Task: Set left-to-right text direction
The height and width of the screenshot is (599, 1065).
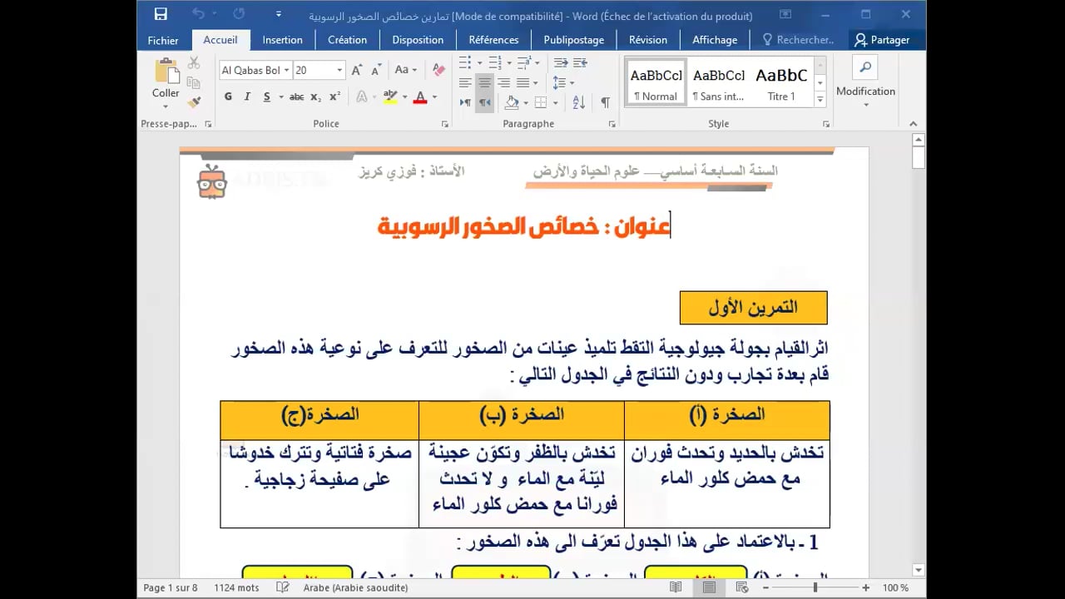Action: 465,102
